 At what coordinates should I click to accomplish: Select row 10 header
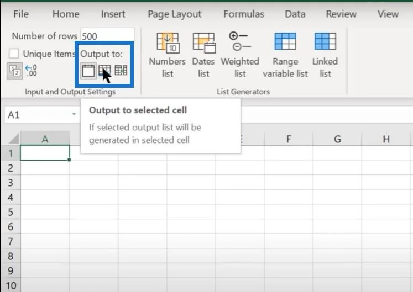[11, 286]
